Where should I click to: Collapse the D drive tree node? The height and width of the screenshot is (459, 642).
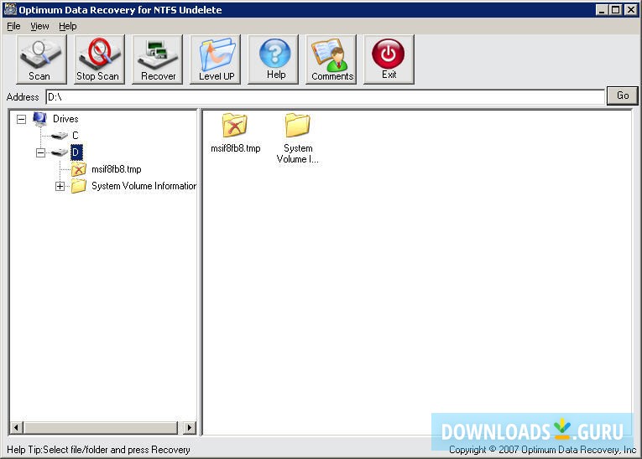40,153
